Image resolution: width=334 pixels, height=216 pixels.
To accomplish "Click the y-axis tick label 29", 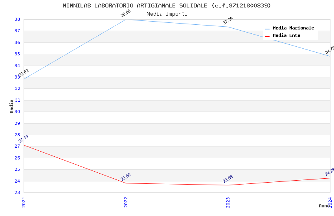I will (17, 123).
